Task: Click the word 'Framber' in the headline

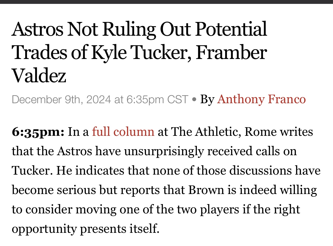Action: click(231, 52)
